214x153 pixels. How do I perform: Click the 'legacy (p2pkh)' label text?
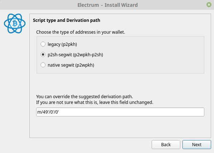point(62,44)
